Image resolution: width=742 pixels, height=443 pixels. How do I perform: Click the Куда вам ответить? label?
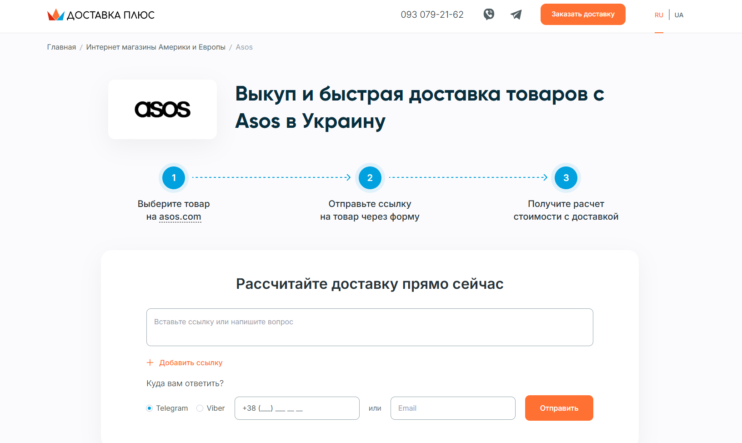[185, 383]
